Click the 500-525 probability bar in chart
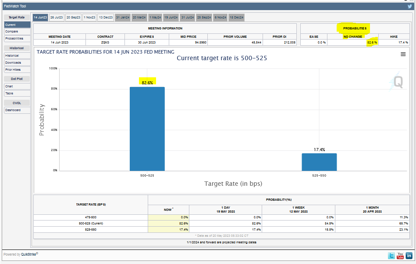This screenshot has width=416, height=264. point(147,129)
